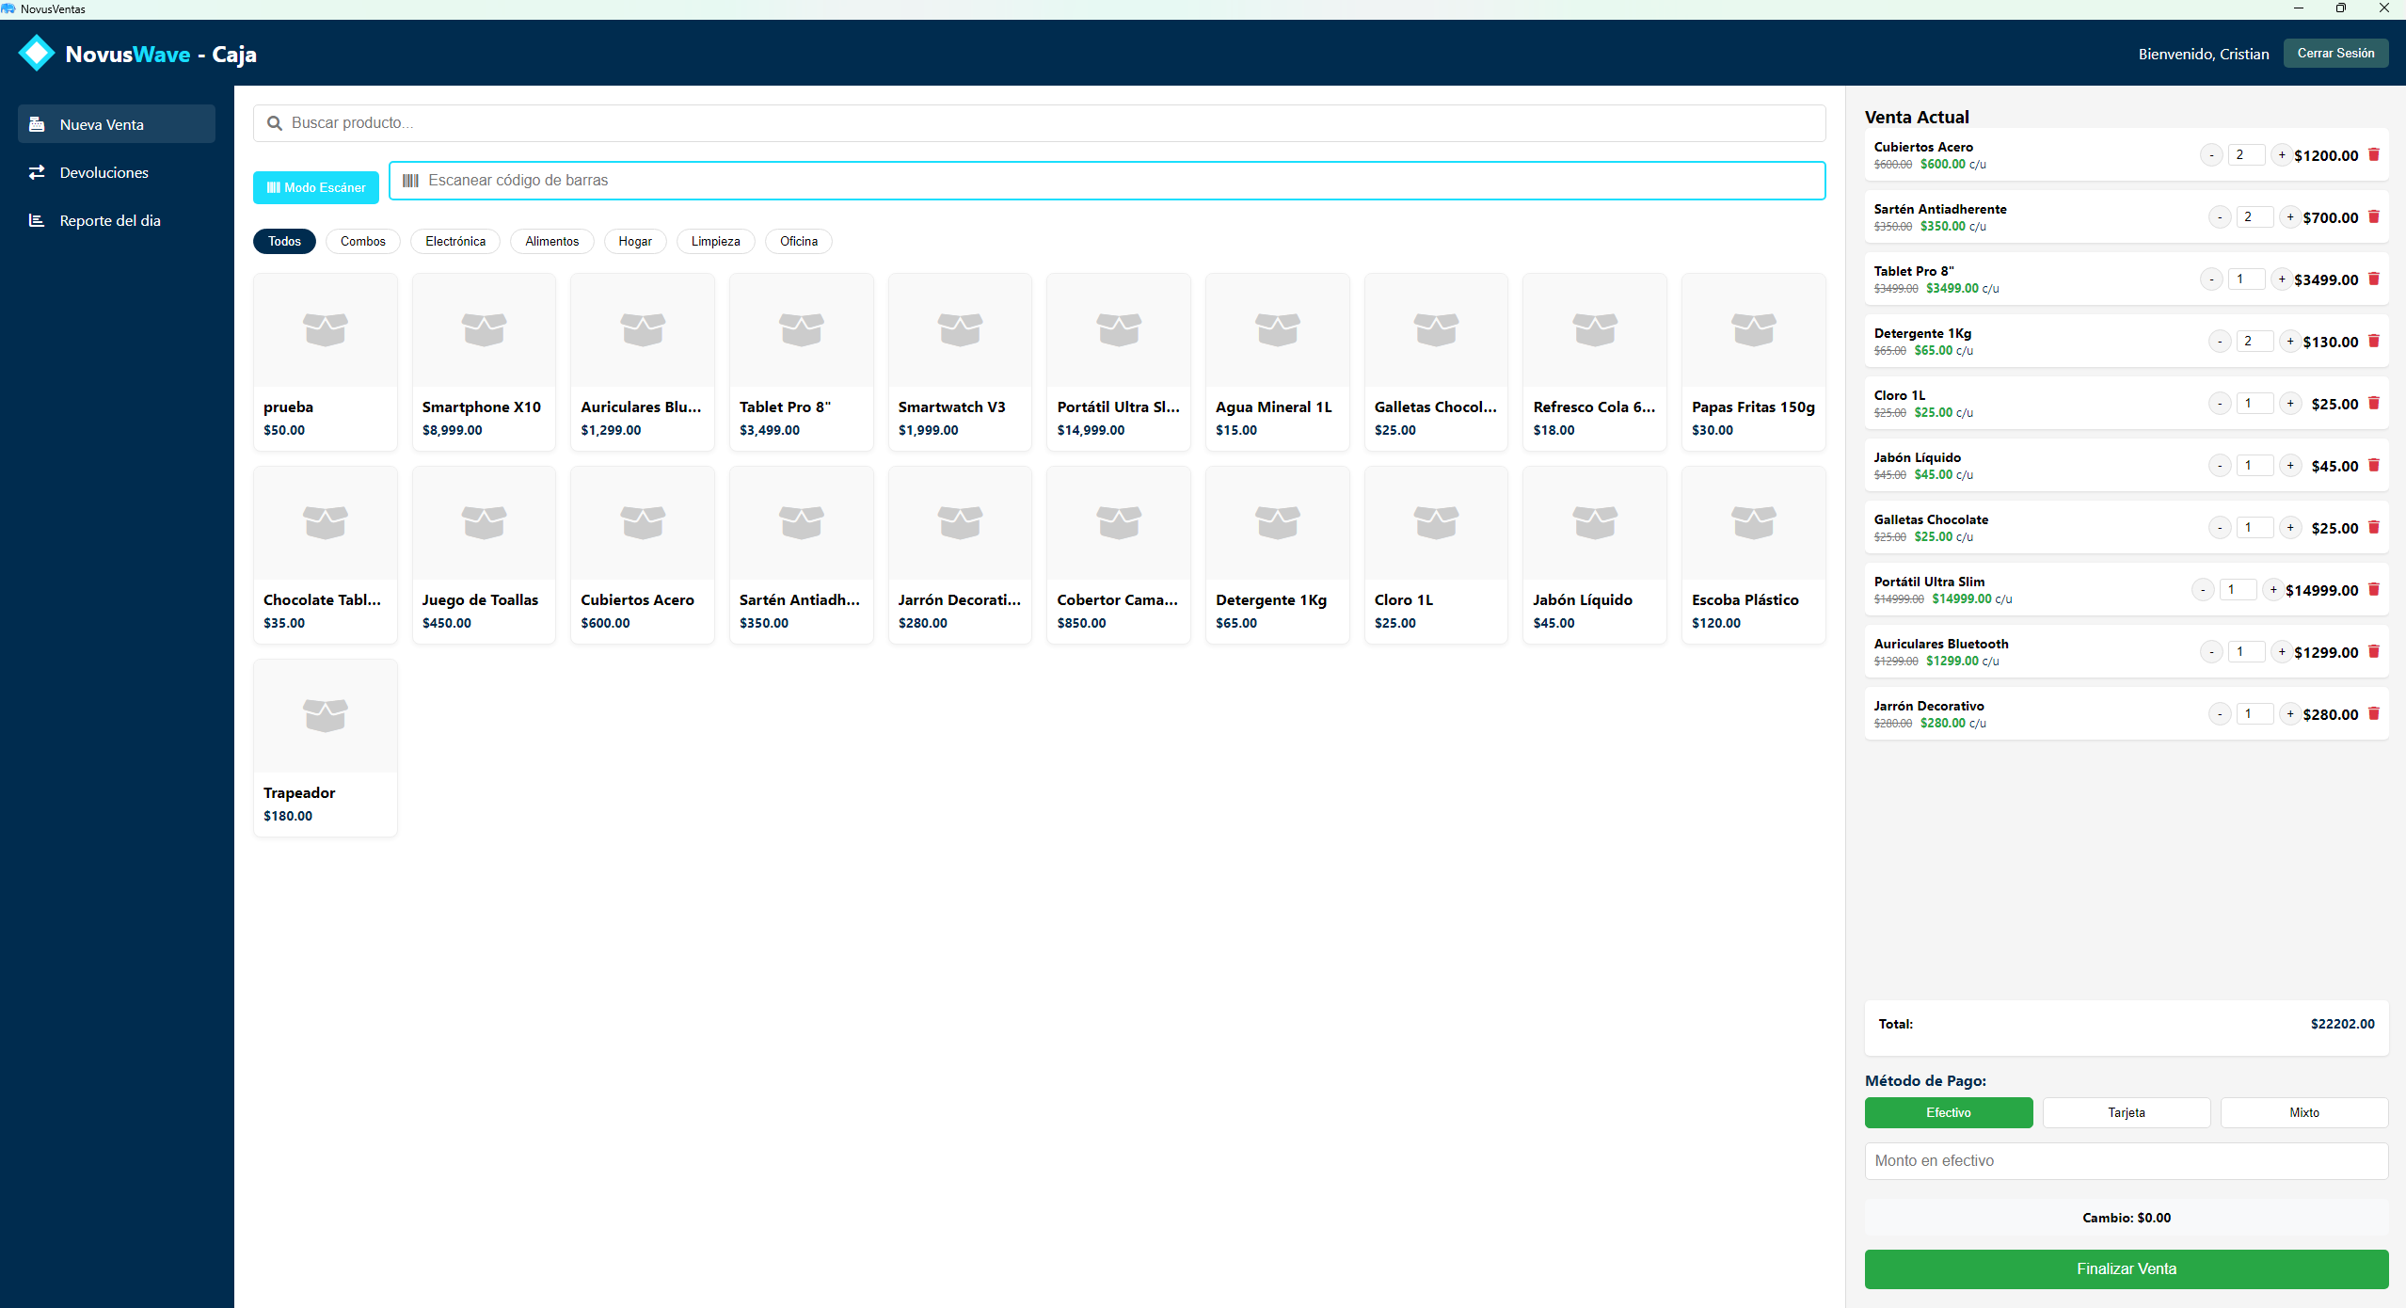2406x1308 pixels.
Task: Click trash icon for Portátil Ultra Slim
Action: point(2373,590)
